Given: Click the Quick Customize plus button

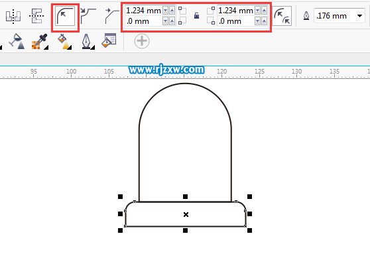Looking at the screenshot, I should (142, 41).
